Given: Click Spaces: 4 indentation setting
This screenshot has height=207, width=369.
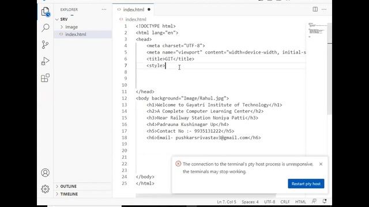Looking at the screenshot, I should (250, 202).
